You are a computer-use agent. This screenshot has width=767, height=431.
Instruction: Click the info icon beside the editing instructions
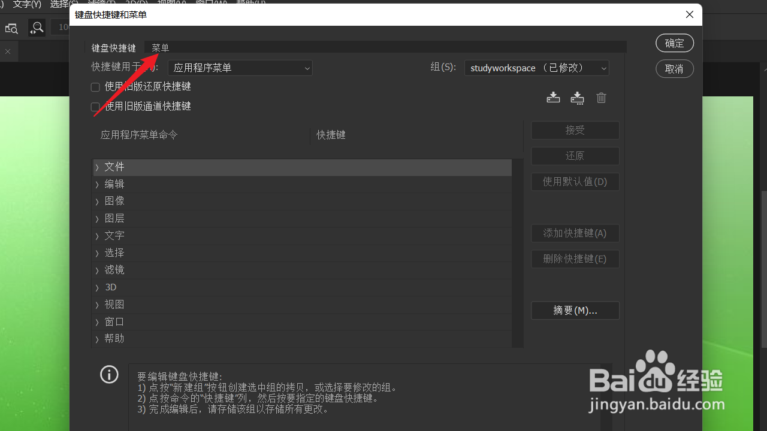point(109,374)
